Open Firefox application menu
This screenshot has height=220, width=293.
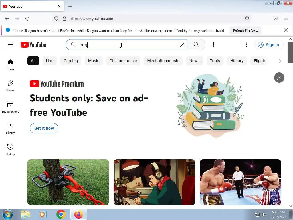click(x=286, y=18)
